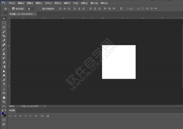Select the Eraser tool
Screen dimensions: 183x129
pos(4,62)
